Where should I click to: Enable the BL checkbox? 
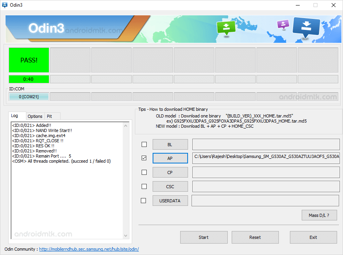144,144
